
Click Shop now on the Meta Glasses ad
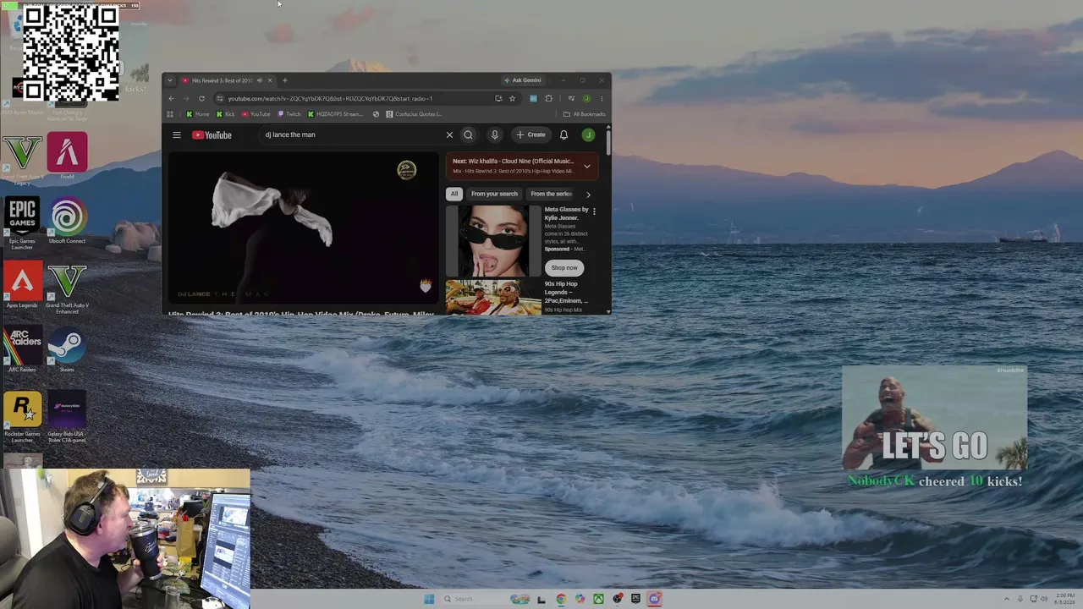[564, 267]
